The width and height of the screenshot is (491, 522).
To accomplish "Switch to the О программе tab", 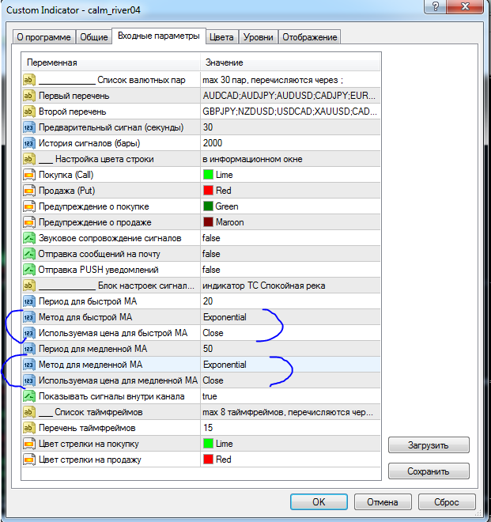I will point(43,37).
